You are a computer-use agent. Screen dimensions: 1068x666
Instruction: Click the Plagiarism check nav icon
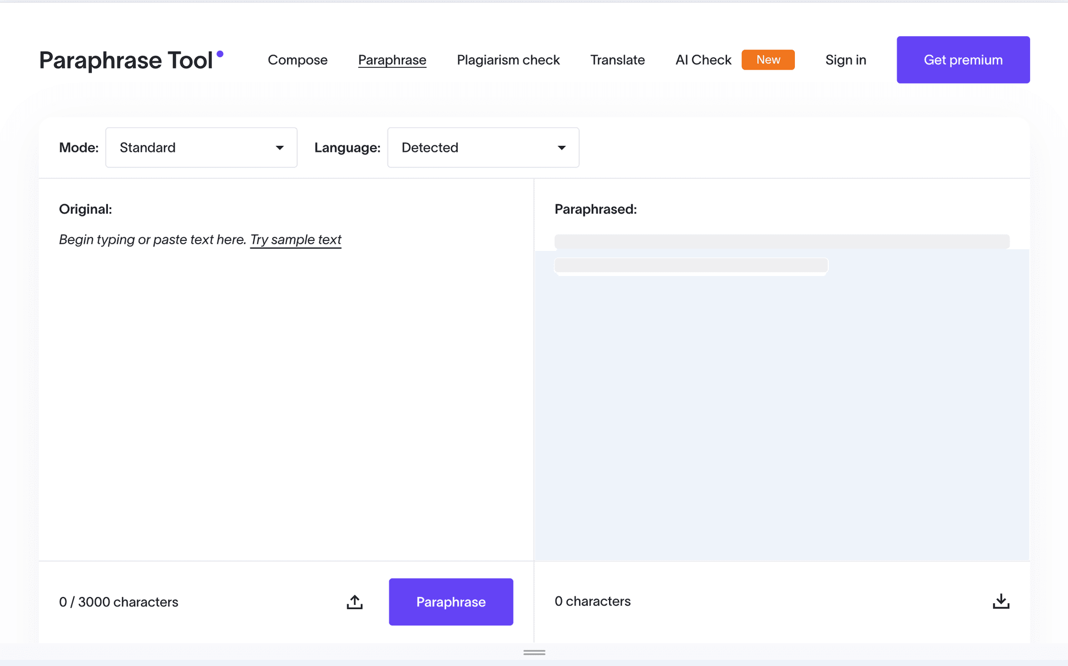(x=508, y=60)
